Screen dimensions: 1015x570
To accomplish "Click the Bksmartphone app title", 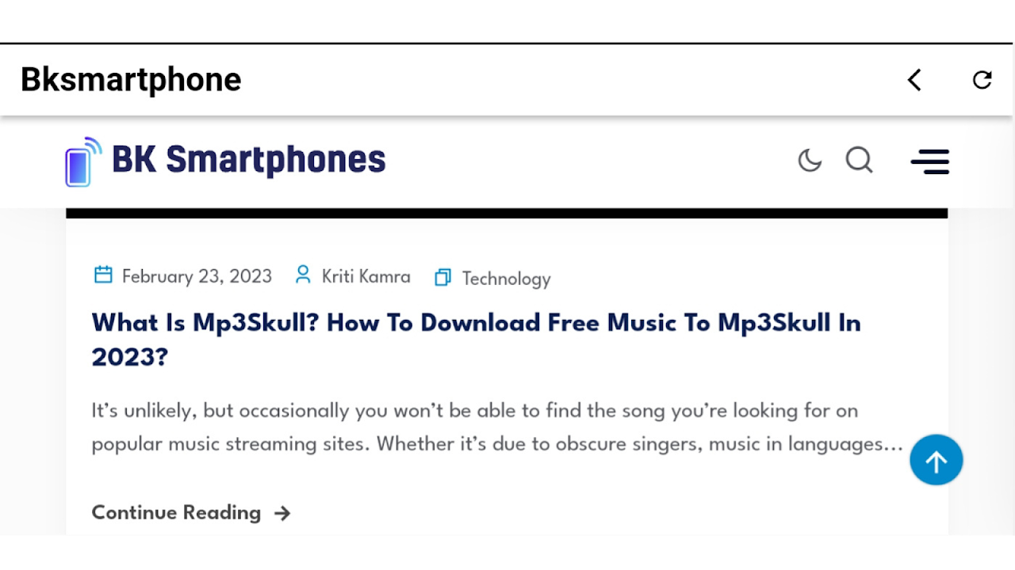I will (131, 80).
